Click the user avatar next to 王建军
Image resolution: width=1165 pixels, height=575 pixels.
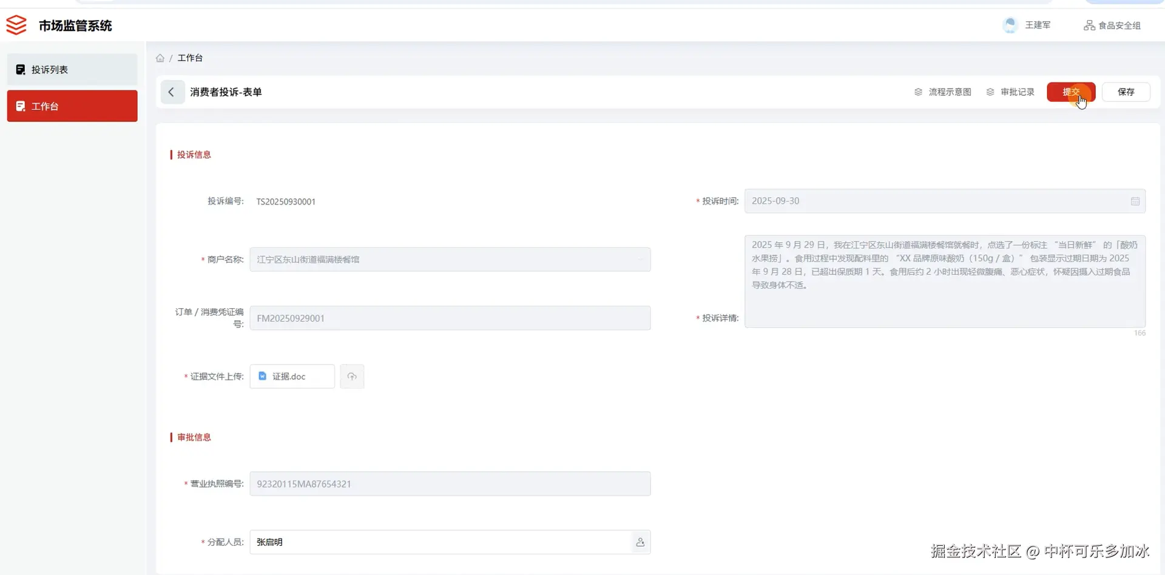click(1010, 25)
